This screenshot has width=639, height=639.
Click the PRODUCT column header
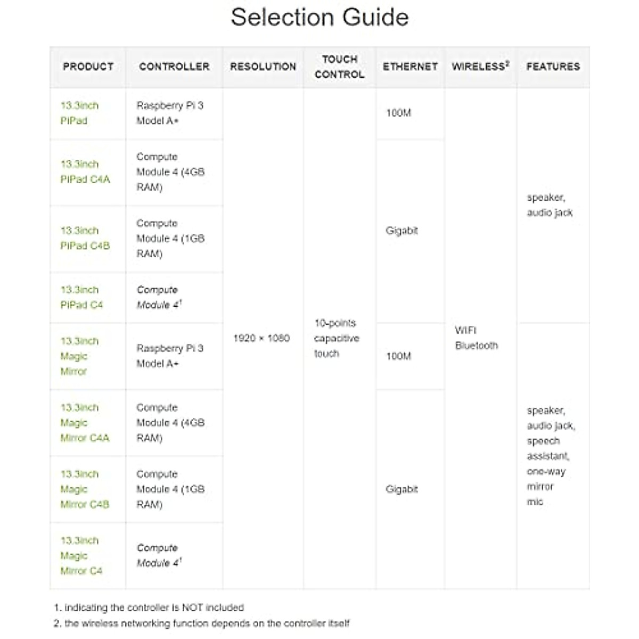(88, 67)
